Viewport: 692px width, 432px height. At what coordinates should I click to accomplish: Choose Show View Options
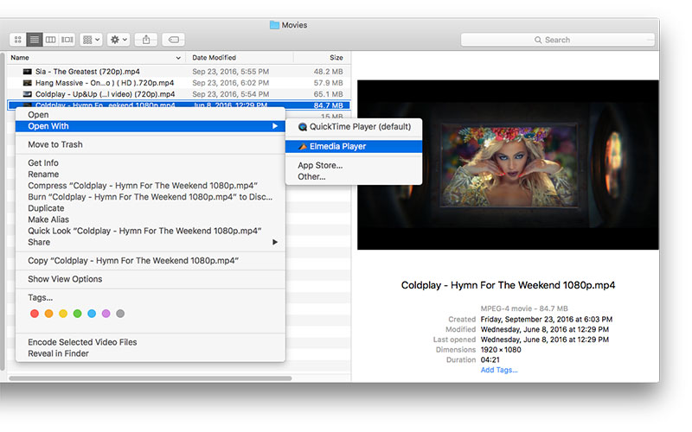150,279
